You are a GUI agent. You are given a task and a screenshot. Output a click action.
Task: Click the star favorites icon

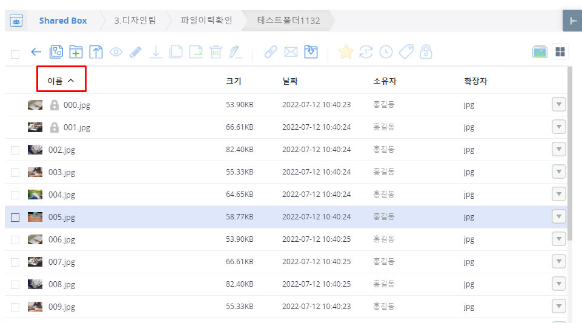tap(346, 52)
